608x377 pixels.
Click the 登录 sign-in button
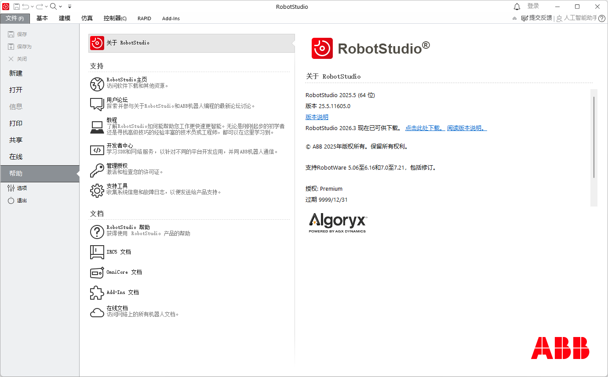533,6
